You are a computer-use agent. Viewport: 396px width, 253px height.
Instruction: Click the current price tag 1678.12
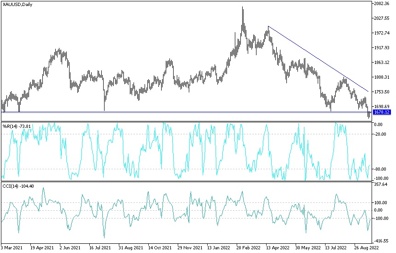[382, 112]
